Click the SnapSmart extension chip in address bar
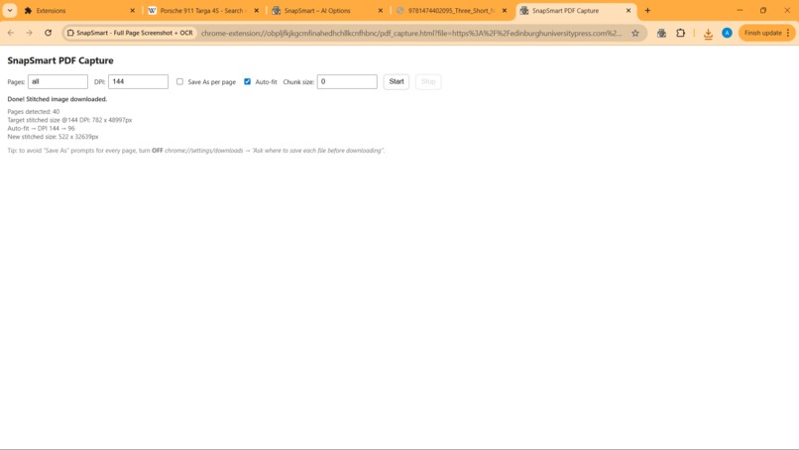799x450 pixels. (x=130, y=33)
